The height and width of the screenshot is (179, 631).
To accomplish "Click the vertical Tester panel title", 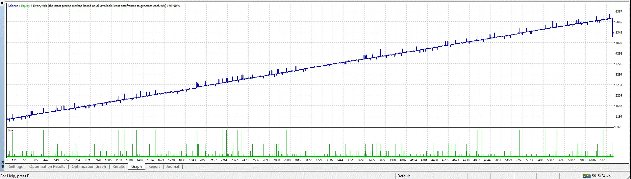I will [x=2, y=164].
